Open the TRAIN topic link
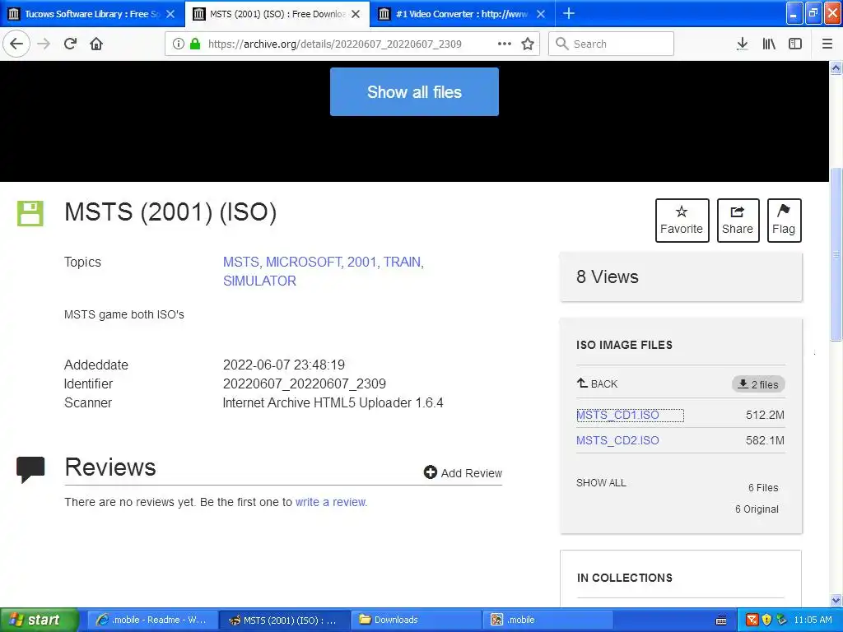Viewport: 843px width, 632px height. [x=402, y=262]
